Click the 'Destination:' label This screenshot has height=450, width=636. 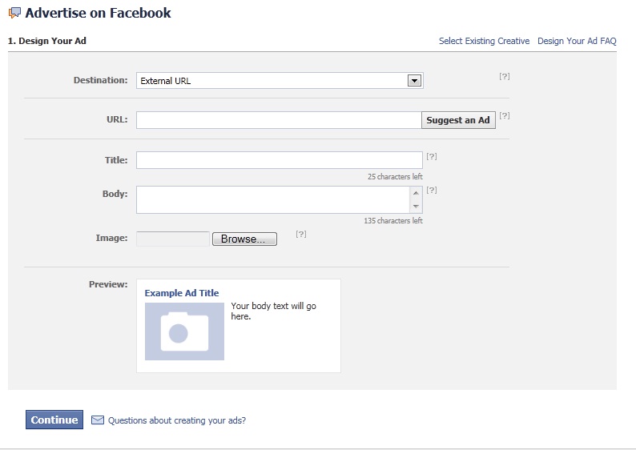coord(101,80)
